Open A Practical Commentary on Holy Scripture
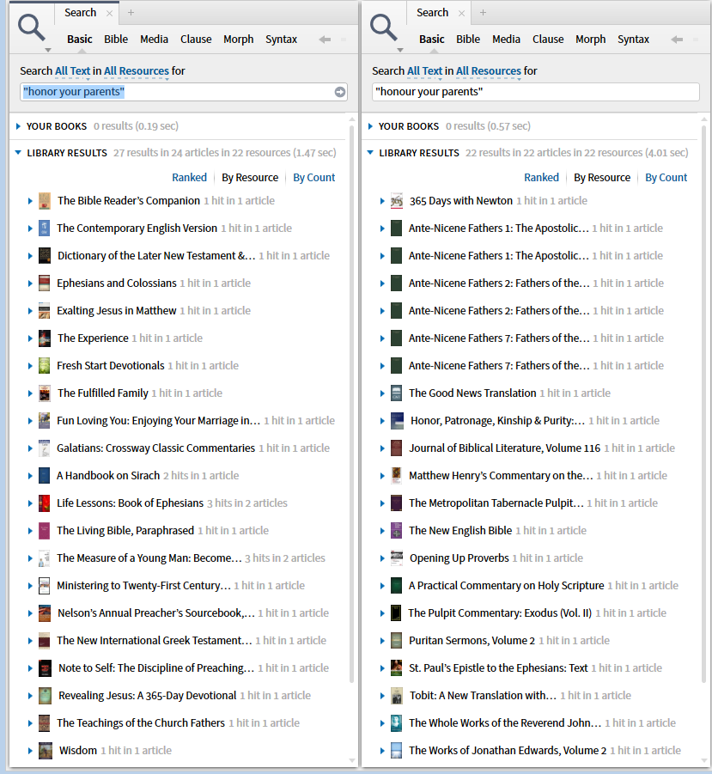 point(506,585)
